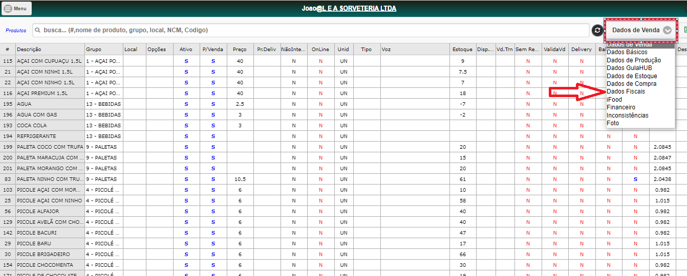Toggle NãoInte N for PALETA COCO COM TRUFA row

[x=294, y=147]
